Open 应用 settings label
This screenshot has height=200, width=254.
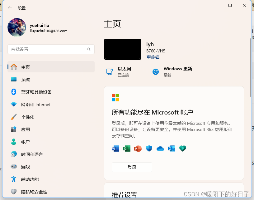click(26, 129)
